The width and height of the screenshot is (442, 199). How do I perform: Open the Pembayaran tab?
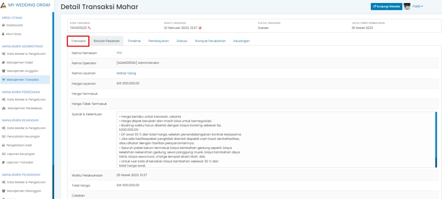tap(158, 41)
